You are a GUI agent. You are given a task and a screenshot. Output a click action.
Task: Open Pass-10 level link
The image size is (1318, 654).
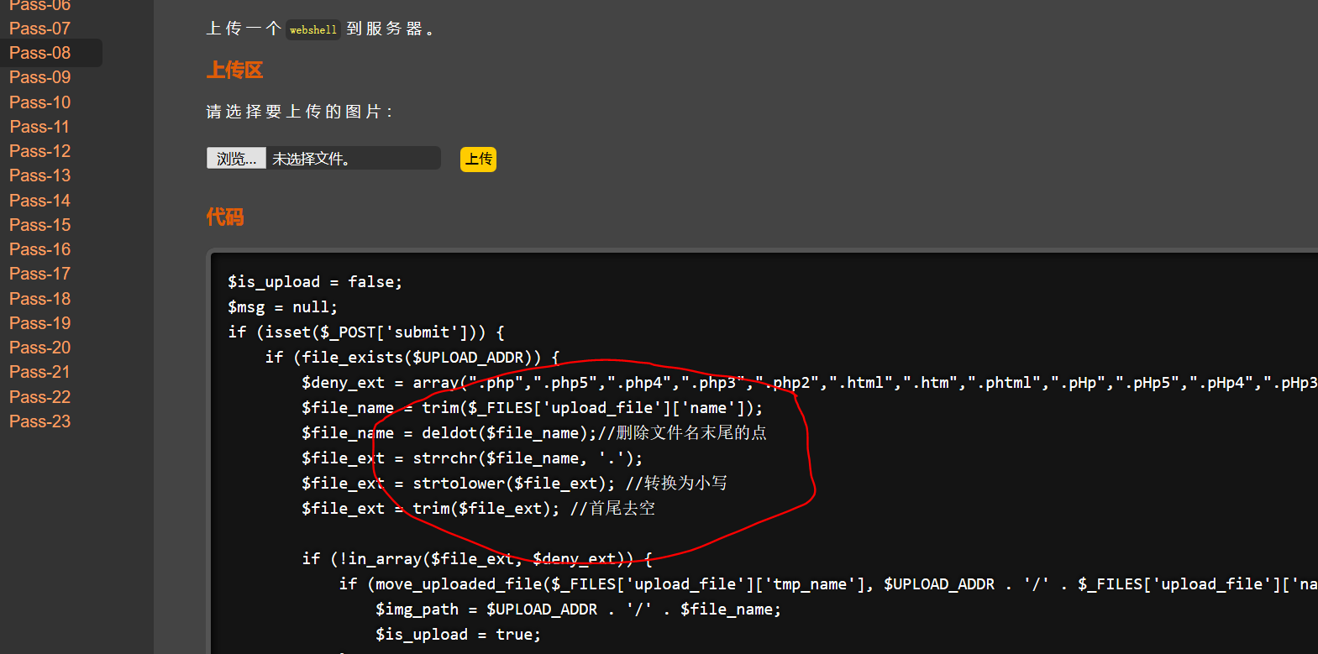click(x=39, y=102)
